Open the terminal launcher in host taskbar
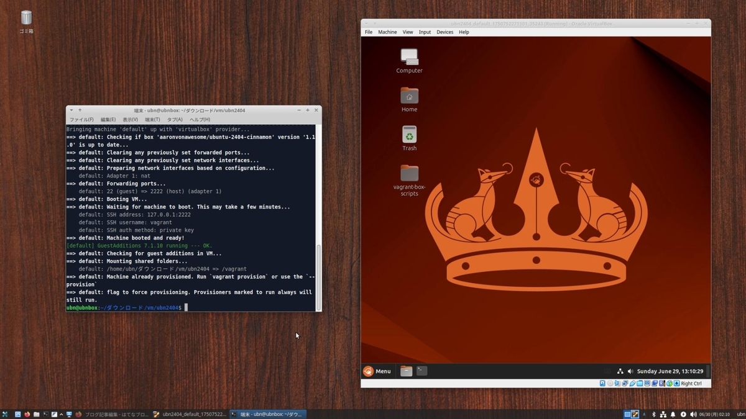 [x=45, y=414]
